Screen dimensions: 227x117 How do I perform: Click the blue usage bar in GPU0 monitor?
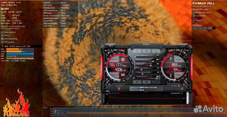click(20, 54)
